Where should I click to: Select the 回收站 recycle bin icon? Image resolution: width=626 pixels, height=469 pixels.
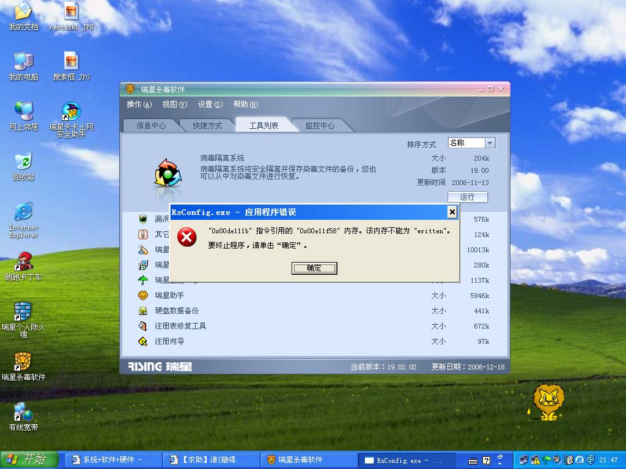pyautogui.click(x=23, y=166)
